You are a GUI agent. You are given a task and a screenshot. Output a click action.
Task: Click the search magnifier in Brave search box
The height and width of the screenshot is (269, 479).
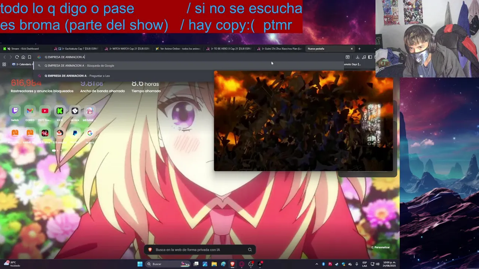coord(250,250)
